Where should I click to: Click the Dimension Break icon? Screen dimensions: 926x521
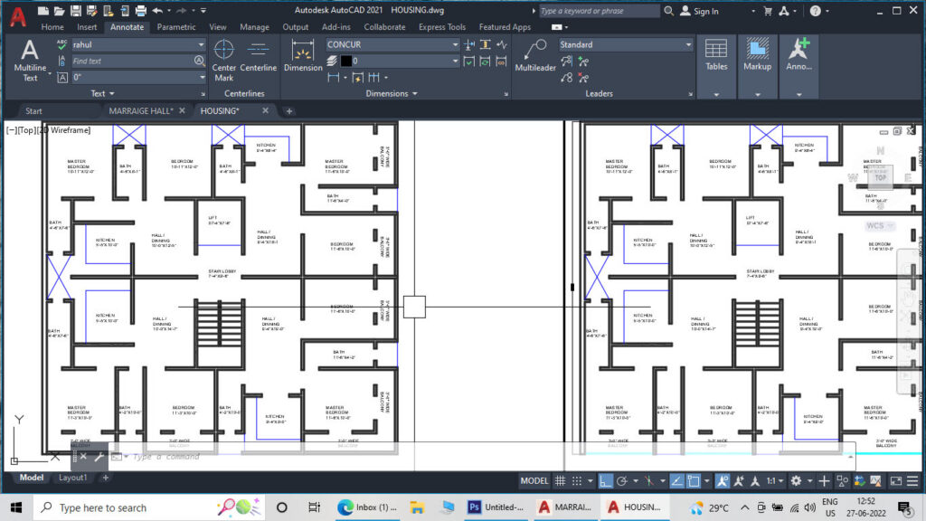469,44
